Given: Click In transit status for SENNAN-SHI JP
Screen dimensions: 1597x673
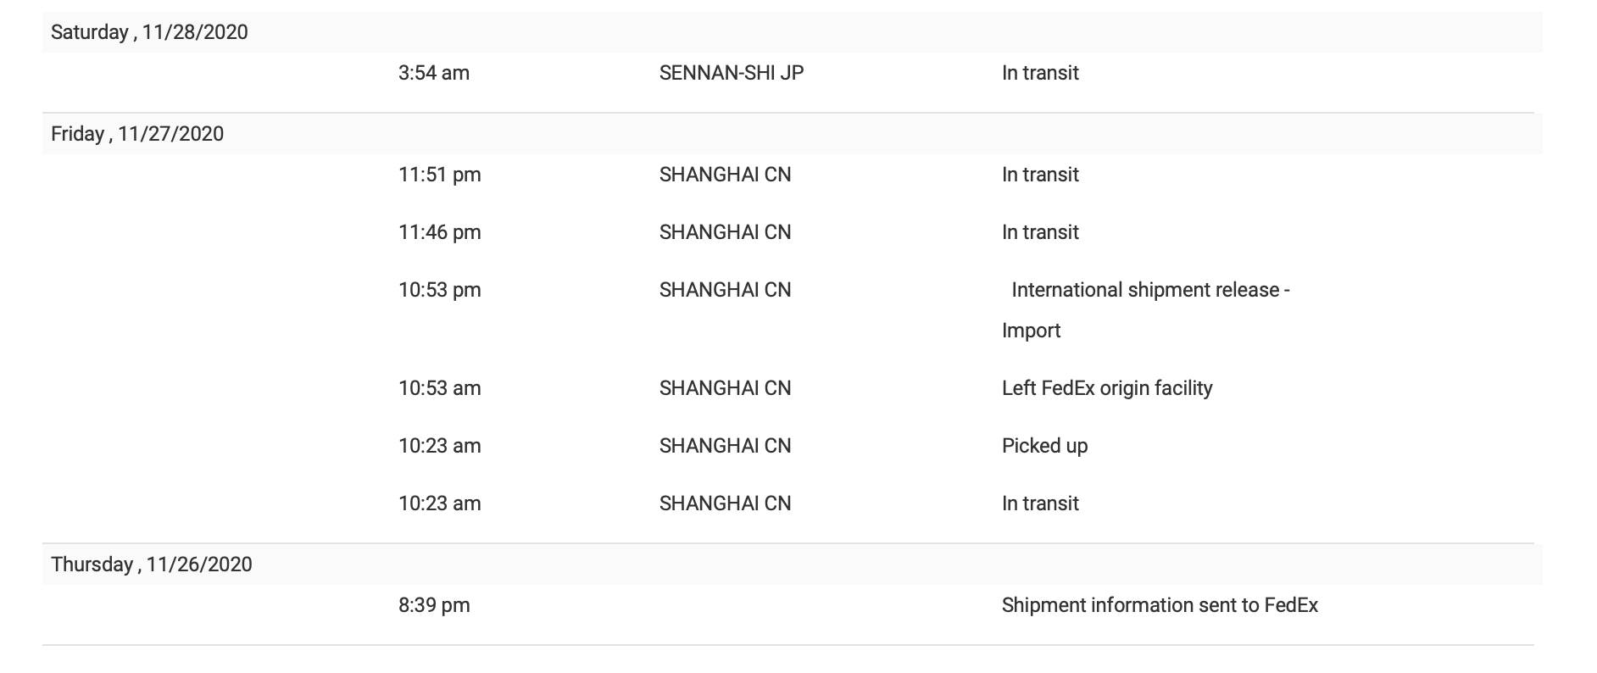Looking at the screenshot, I should coord(1040,73).
